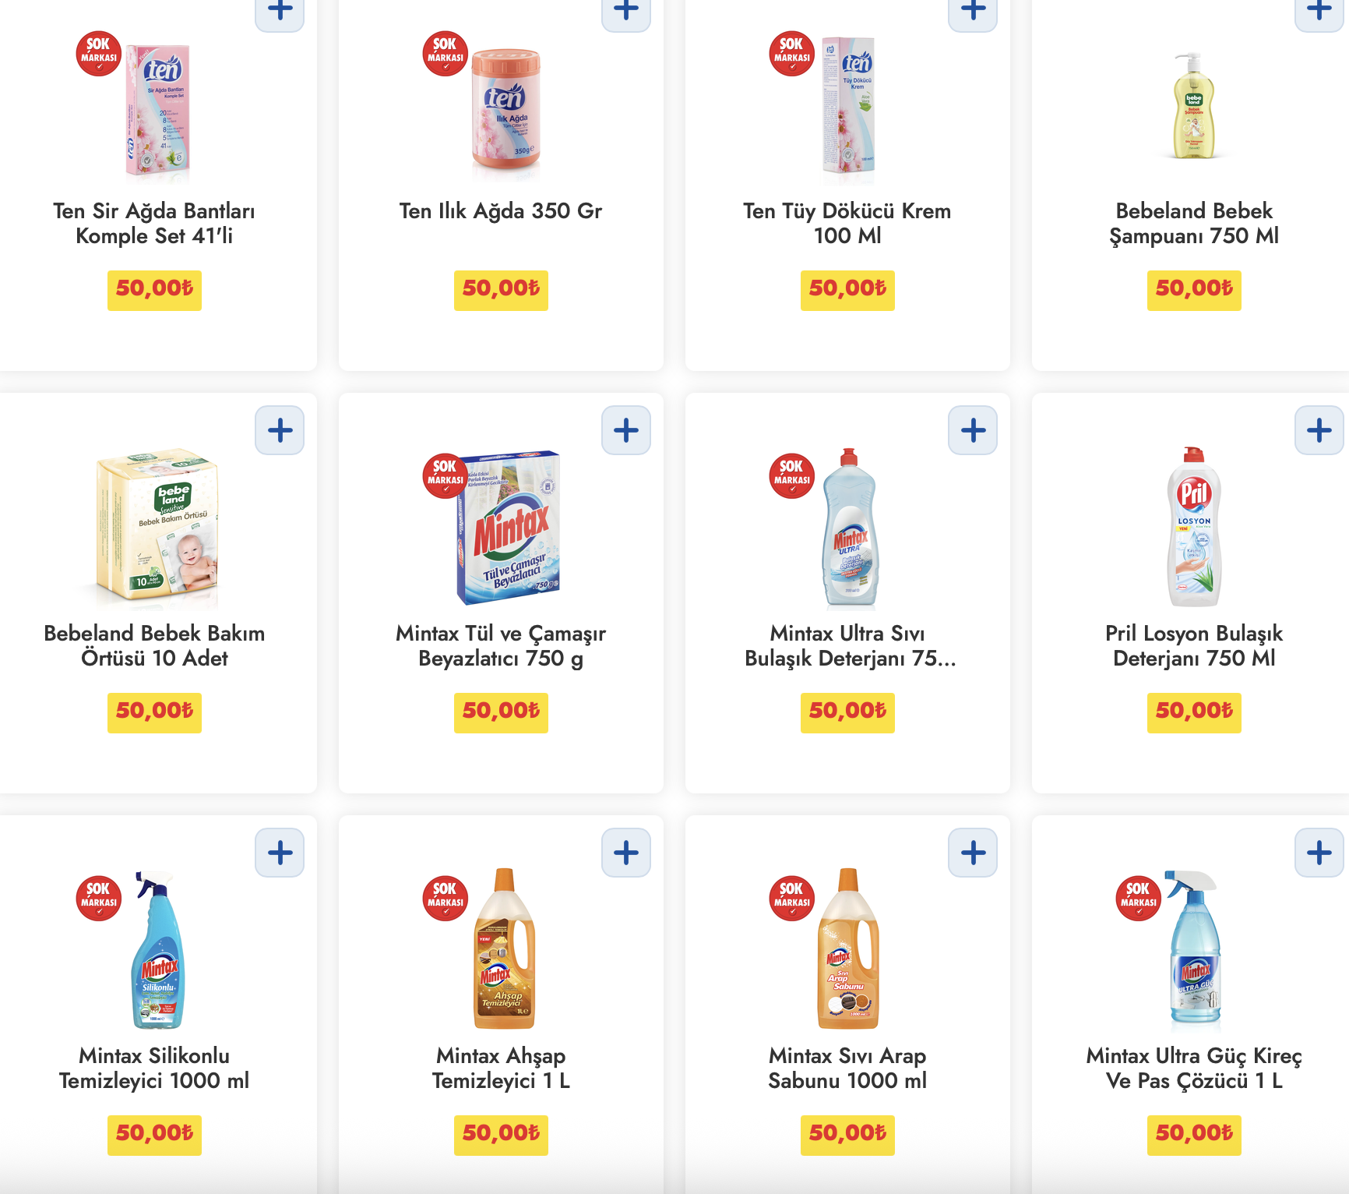Click price tag of Ten Ilık Ağda
The height and width of the screenshot is (1194, 1349).
click(x=501, y=290)
